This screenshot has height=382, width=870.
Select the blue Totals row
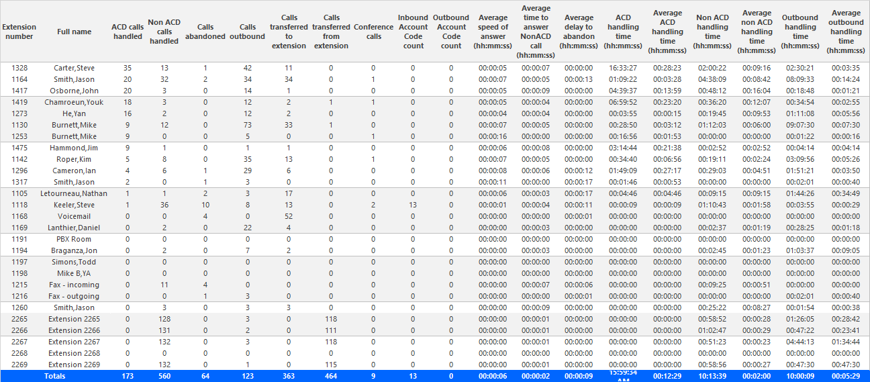(435, 376)
